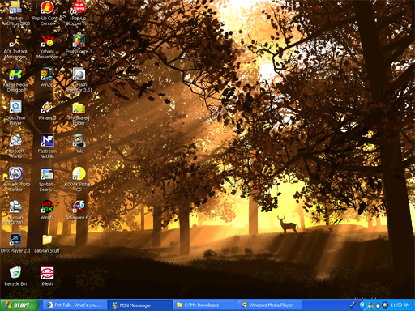Activate the C:\My Downloads taskbar button
This screenshot has width=415, height=311.
click(x=204, y=305)
